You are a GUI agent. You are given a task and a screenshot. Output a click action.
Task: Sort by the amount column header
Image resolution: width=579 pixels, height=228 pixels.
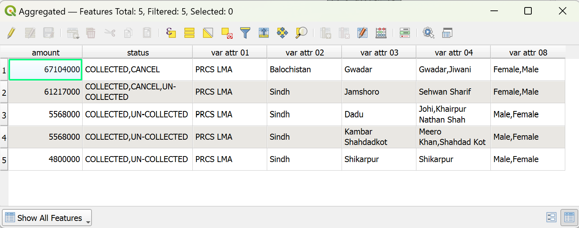45,53
